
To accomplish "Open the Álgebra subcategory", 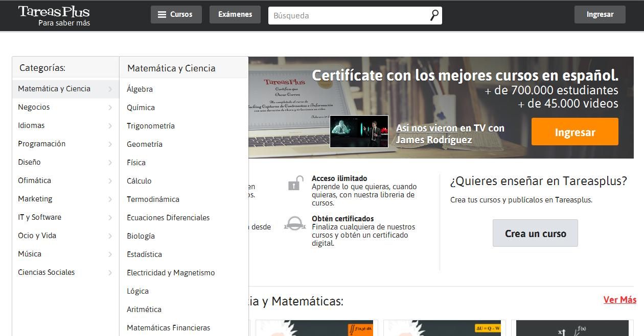I will pos(140,89).
